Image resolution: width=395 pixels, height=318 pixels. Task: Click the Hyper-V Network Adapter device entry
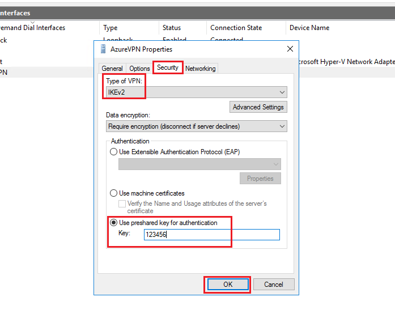point(347,62)
